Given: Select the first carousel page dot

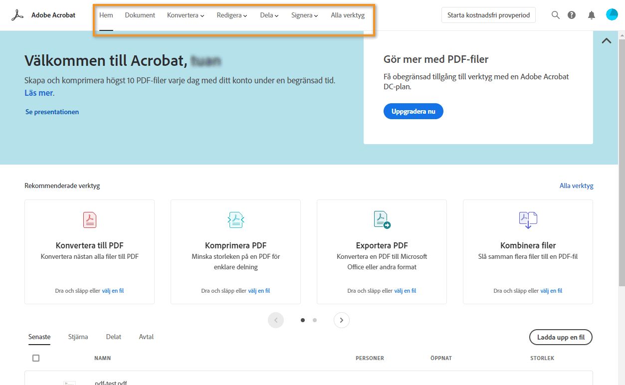Looking at the screenshot, I should point(303,320).
